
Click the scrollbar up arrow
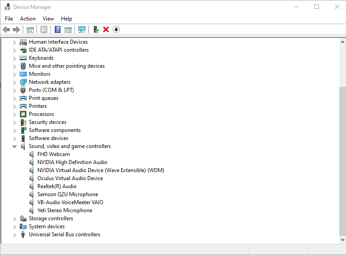pos(342,42)
